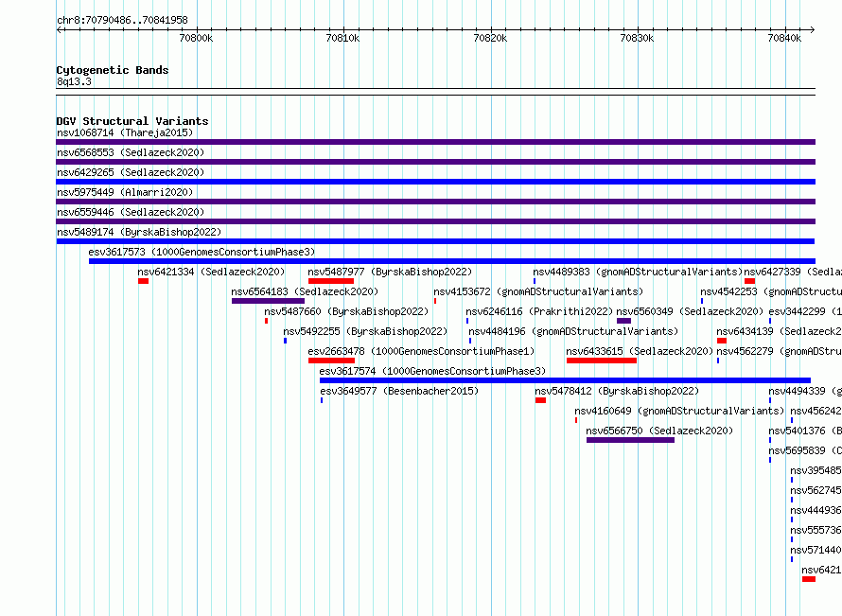Select the nsv4562279 variant label
Viewport: 842px width, 616px height.
click(779, 351)
